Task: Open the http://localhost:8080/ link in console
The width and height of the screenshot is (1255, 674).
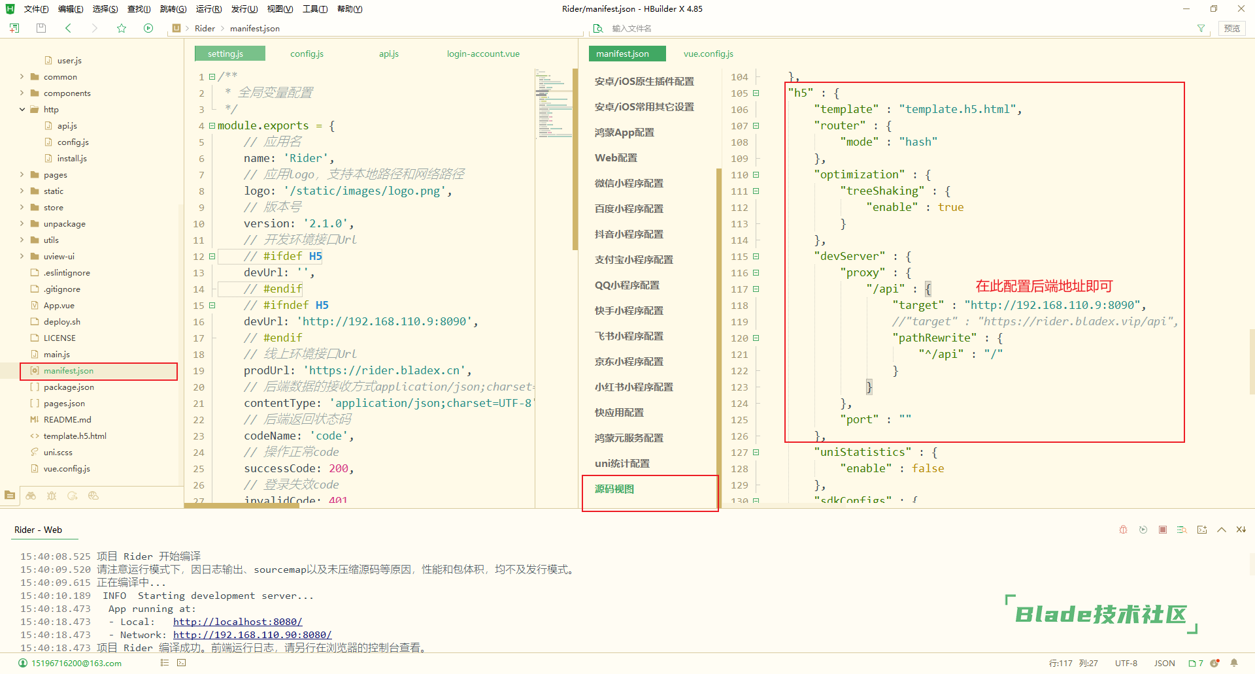Action: pyautogui.click(x=237, y=622)
